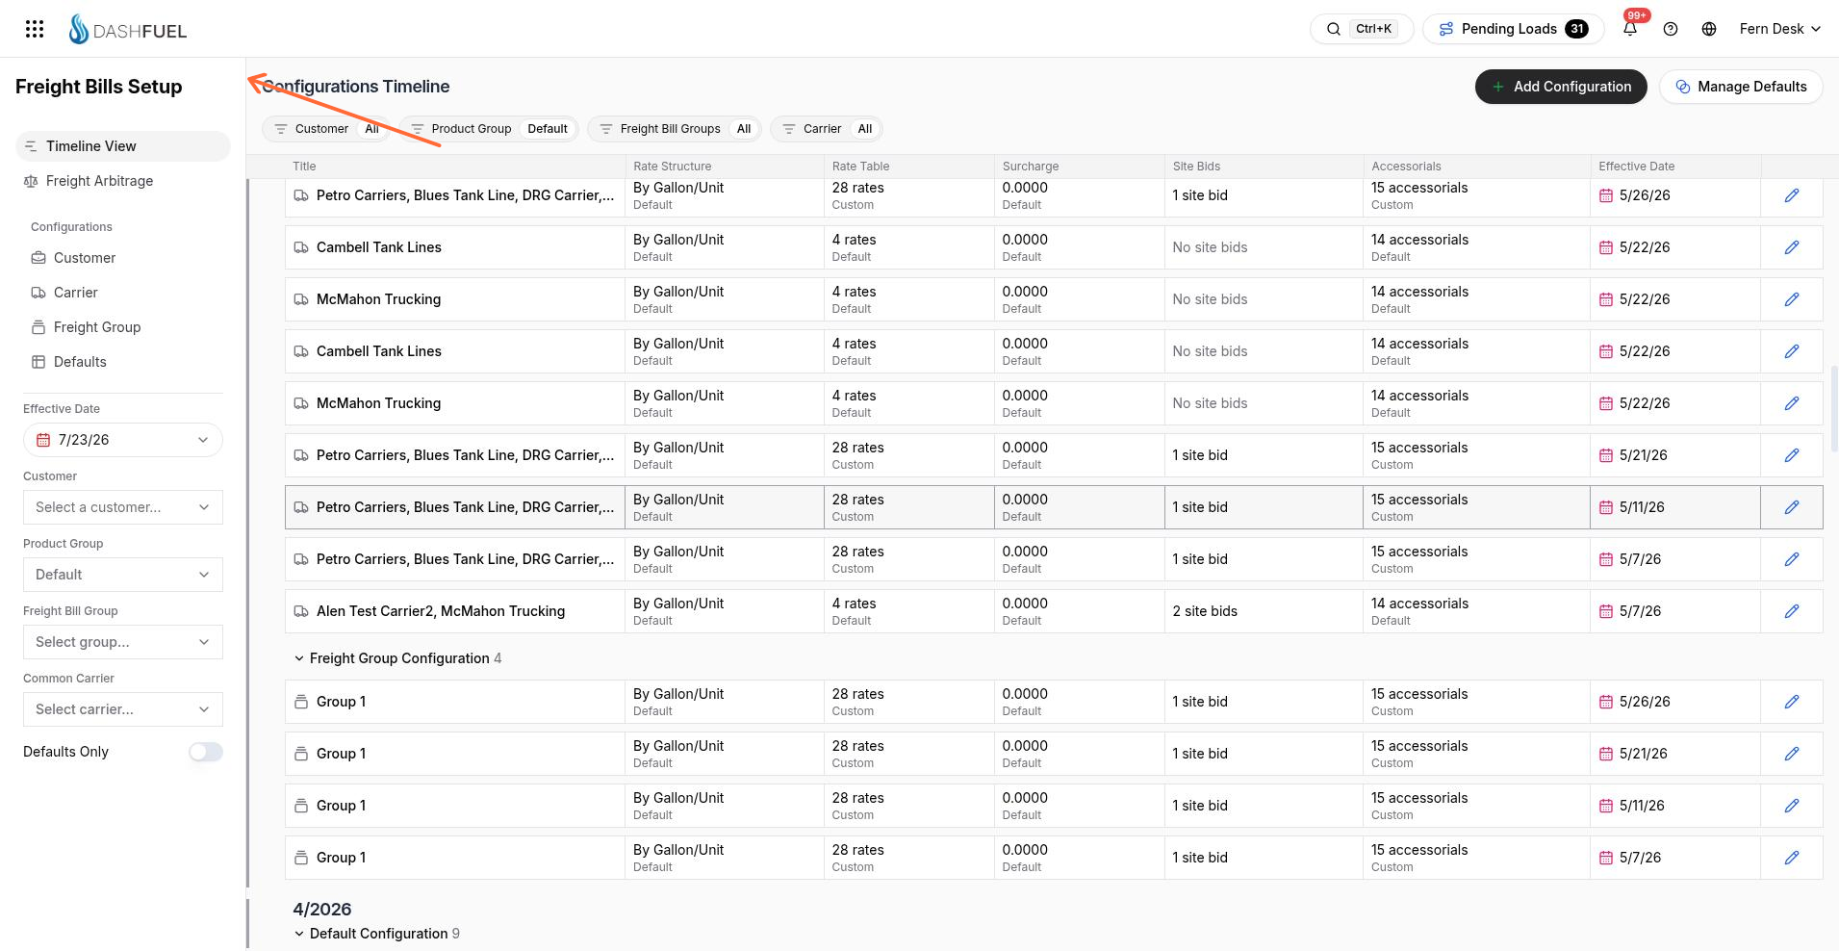Viewport: 1839px width, 951px height.
Task: Edit the Group 1 5/26/26 configuration
Action: pyautogui.click(x=1792, y=702)
